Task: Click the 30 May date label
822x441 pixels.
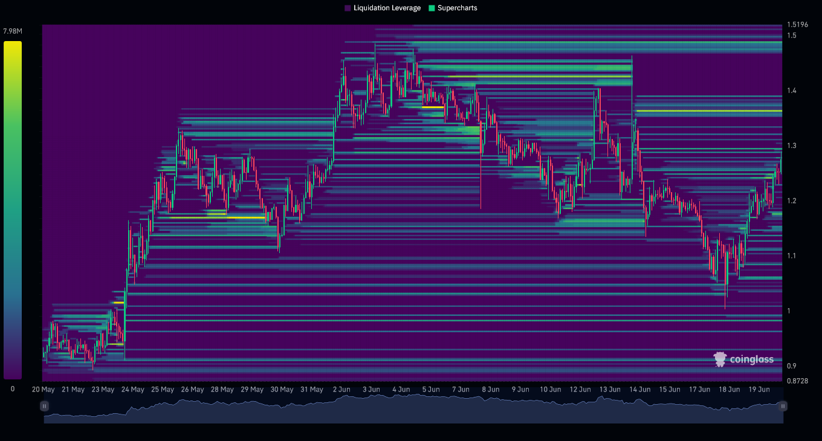Action: [x=282, y=390]
